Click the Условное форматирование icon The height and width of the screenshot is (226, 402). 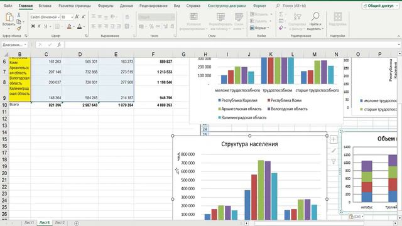click(193, 17)
